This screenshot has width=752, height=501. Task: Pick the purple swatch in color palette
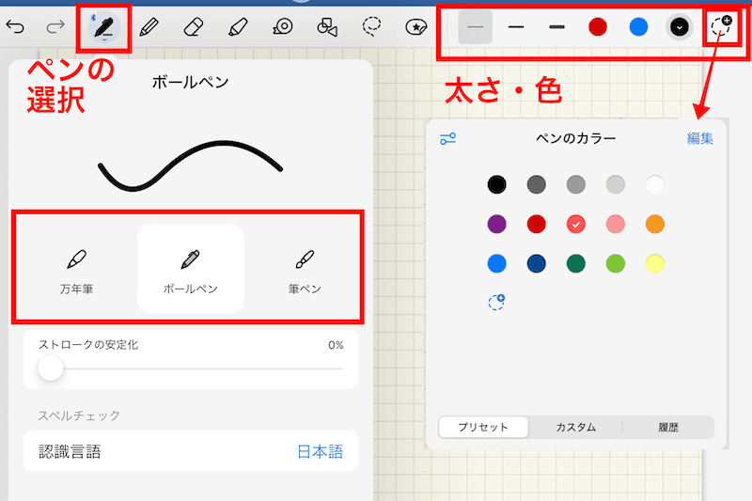click(x=496, y=224)
